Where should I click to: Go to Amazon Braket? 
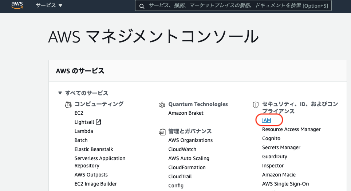[186, 113]
